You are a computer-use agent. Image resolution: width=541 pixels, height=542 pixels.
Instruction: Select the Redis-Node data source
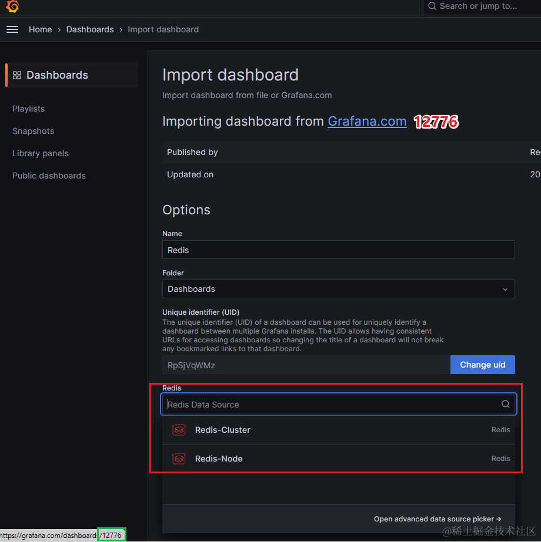click(339, 459)
